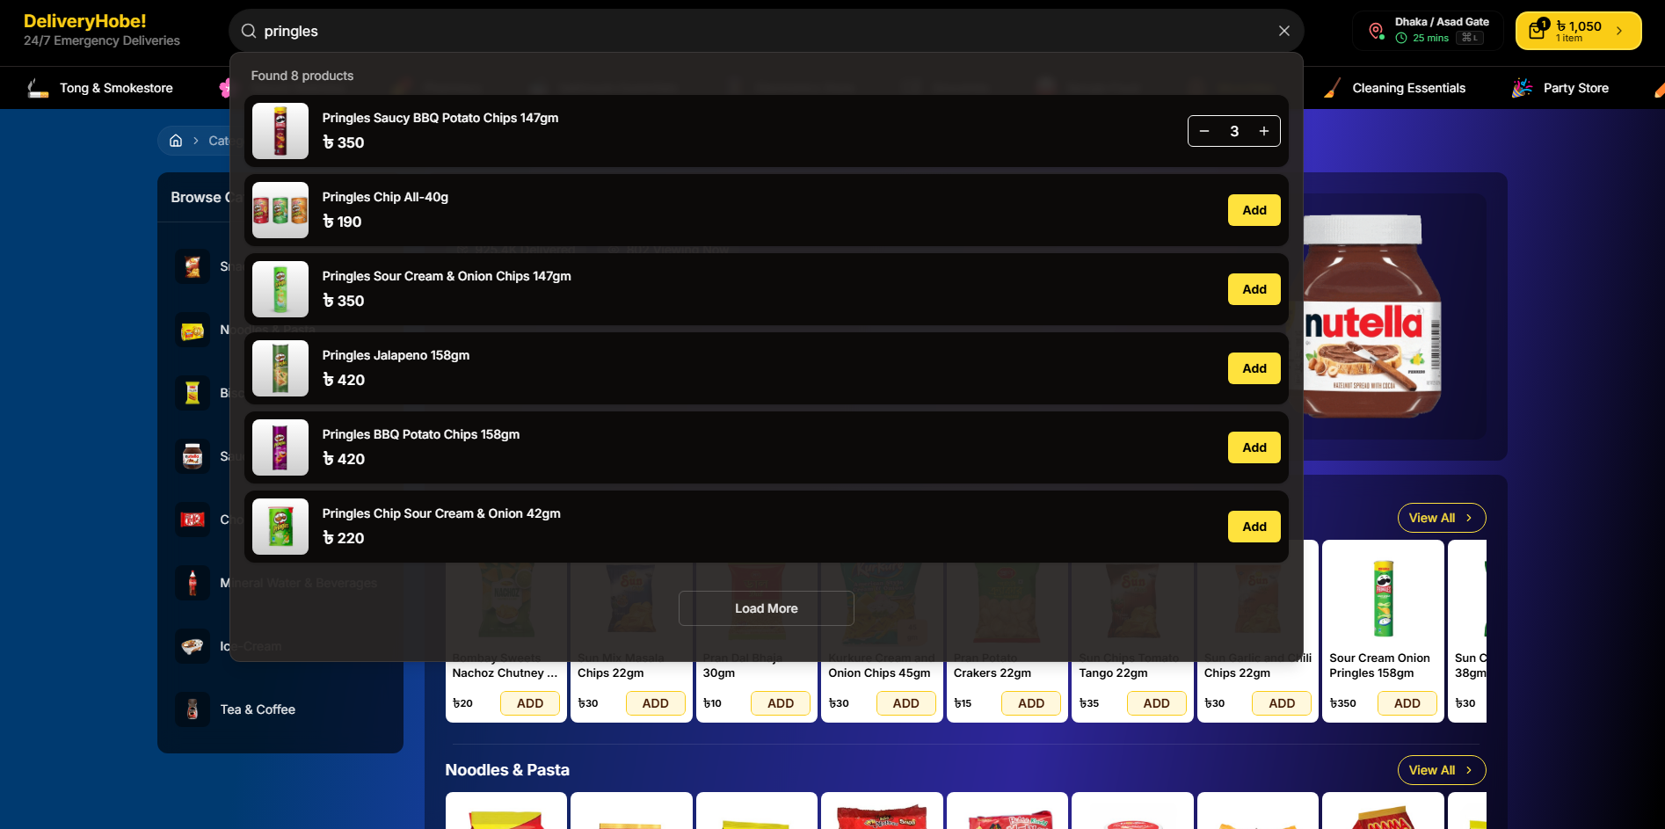The image size is (1665, 829).
Task: Click Load More results button
Action: (x=767, y=608)
